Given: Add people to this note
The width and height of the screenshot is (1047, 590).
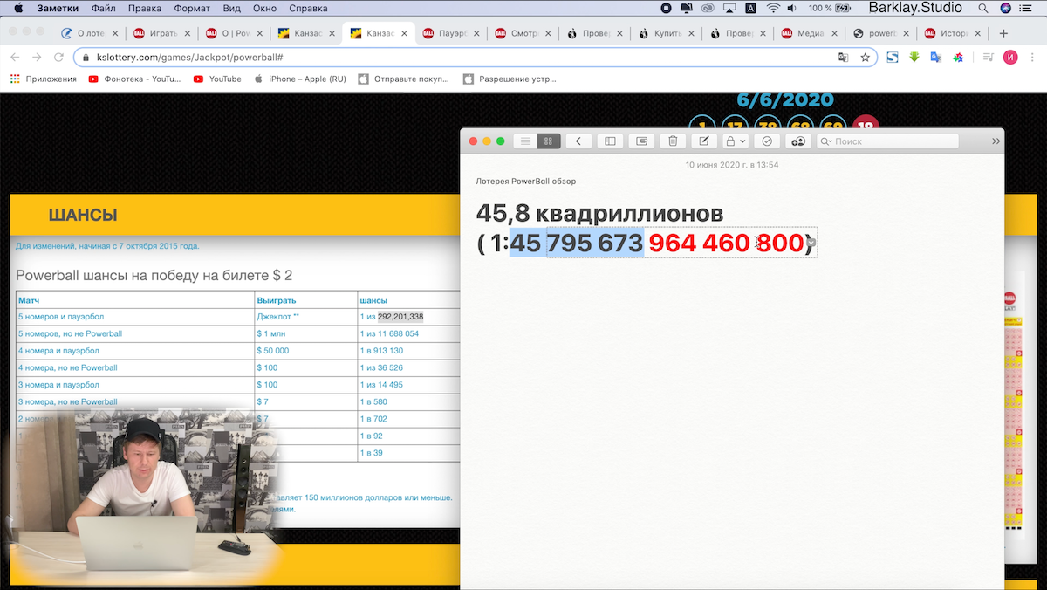Looking at the screenshot, I should (797, 141).
